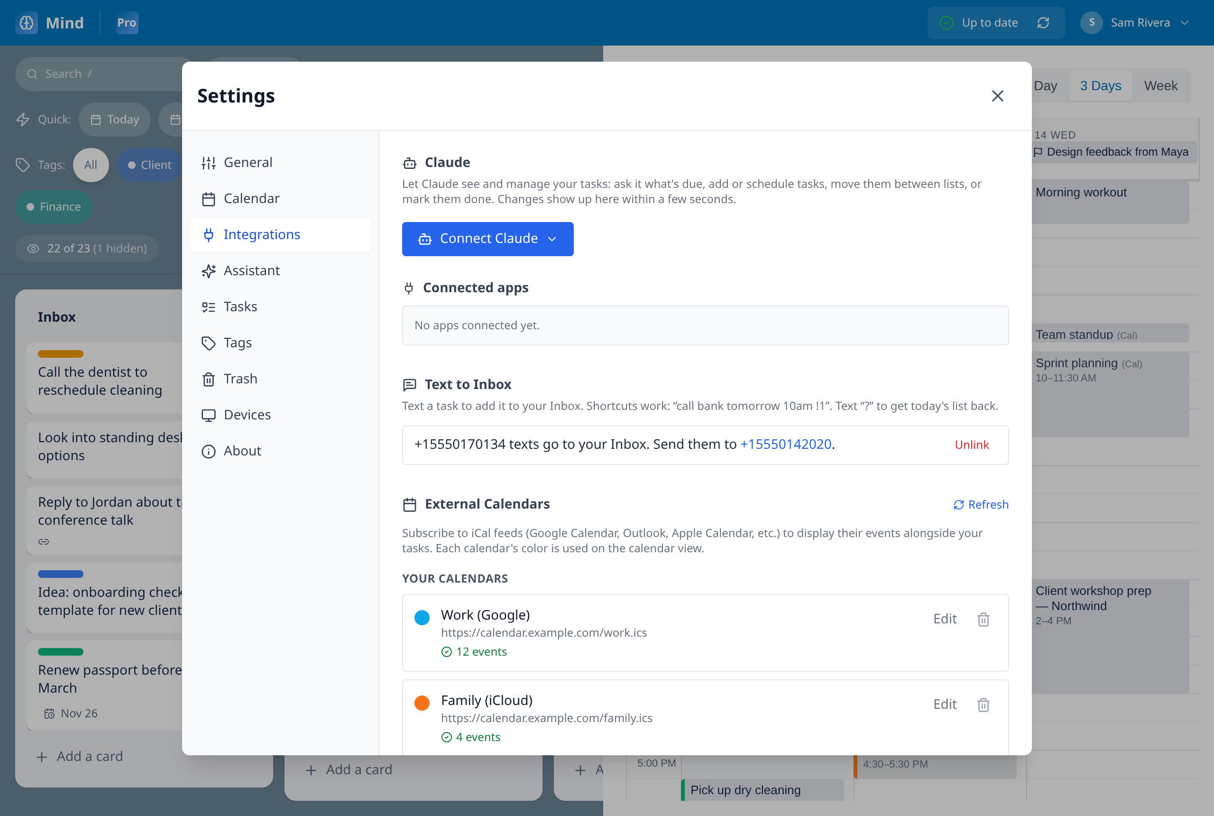Refresh external calendars
Screen dimensions: 1214x816
(x=981, y=505)
